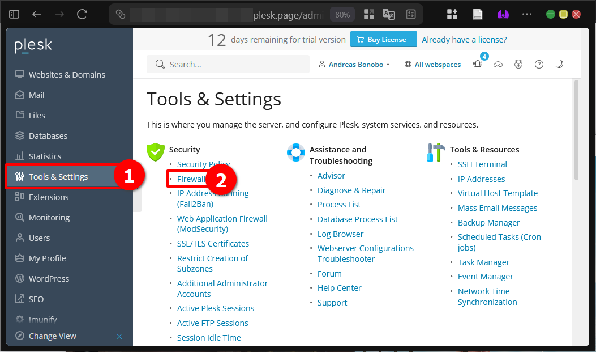The width and height of the screenshot is (596, 352).
Task: Toggle the sidebar collapse icon top left
Action: click(x=14, y=14)
